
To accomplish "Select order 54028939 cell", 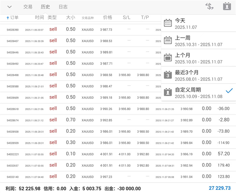I will click(13, 143).
